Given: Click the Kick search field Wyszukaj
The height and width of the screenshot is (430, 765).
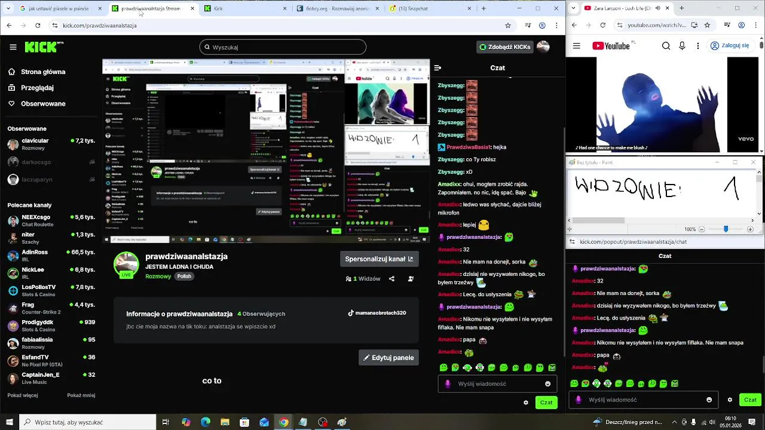Looking at the screenshot, I should (283, 47).
